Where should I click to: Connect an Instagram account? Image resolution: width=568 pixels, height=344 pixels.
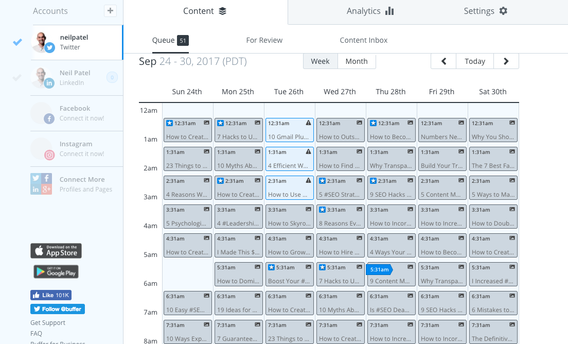(77, 149)
